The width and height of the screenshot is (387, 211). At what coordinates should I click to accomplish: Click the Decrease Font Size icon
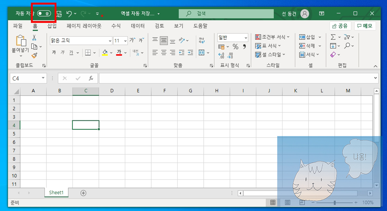141,40
